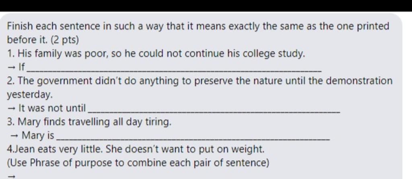Screen dimensions: 412x179
Task: Click the "Mary is" prompt text
Action: click(38, 136)
